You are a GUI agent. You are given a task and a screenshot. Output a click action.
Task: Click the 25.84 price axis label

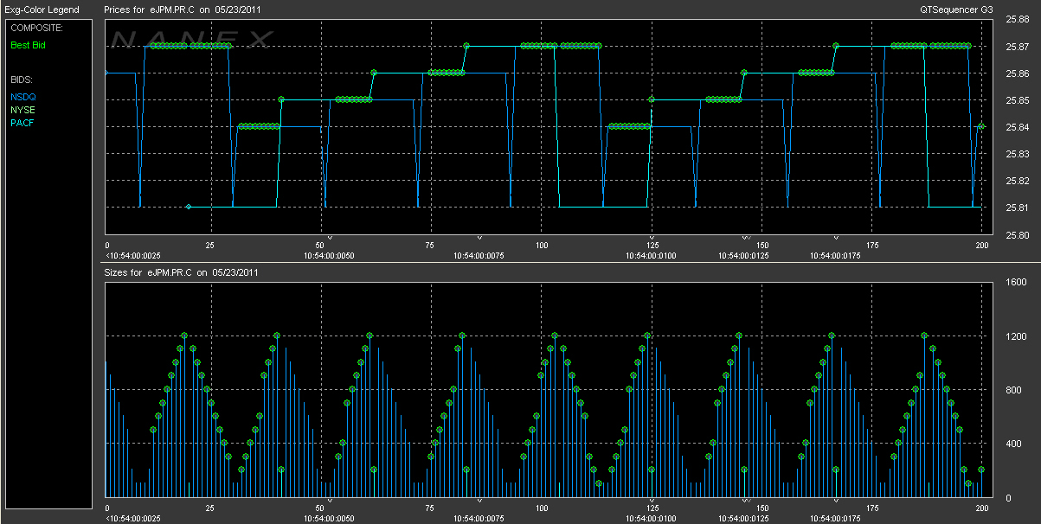[1016, 127]
